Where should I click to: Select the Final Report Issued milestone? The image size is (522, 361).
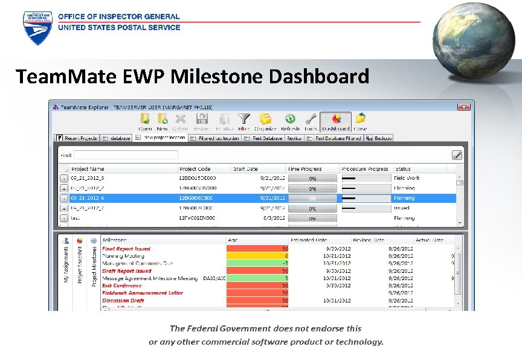126,249
